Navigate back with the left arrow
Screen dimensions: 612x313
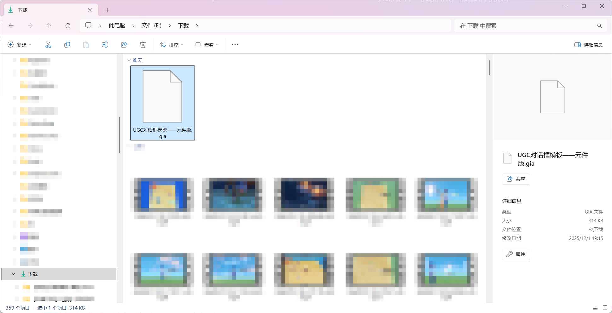point(11,26)
